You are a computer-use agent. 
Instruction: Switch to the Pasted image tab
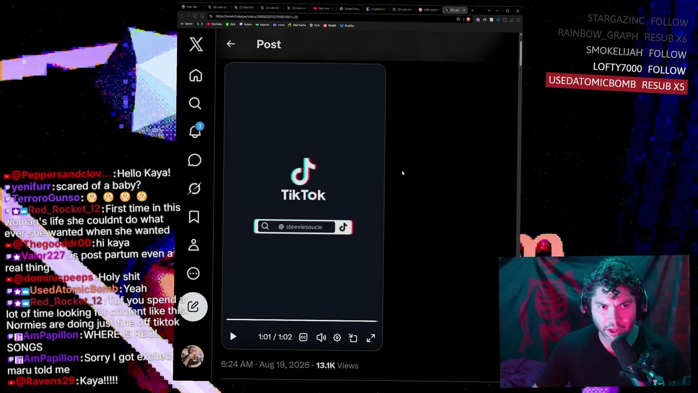coord(350,9)
